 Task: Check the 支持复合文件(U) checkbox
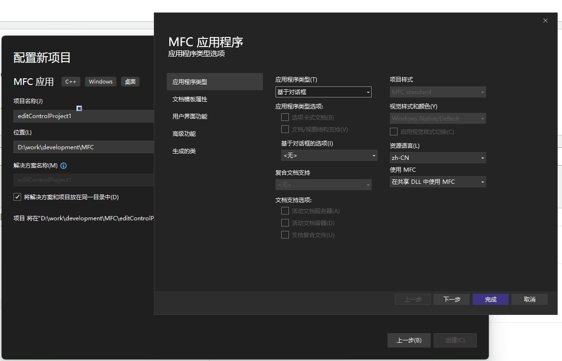285,235
